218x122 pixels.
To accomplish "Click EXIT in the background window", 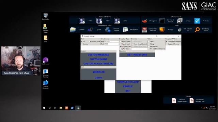I will pos(128,91).
